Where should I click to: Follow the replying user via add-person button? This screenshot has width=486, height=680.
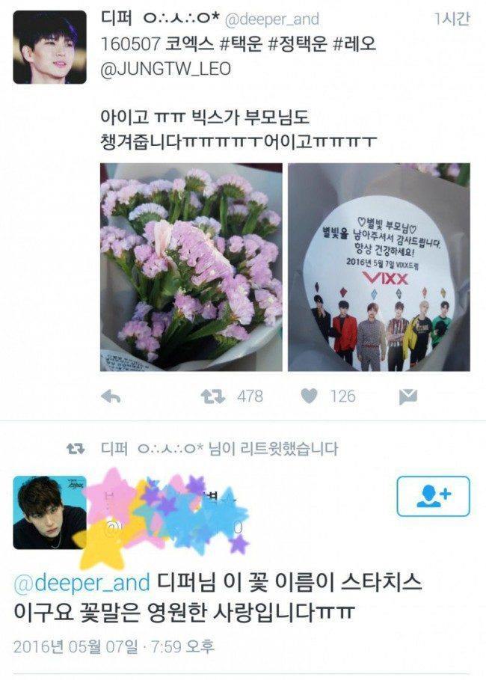433,496
